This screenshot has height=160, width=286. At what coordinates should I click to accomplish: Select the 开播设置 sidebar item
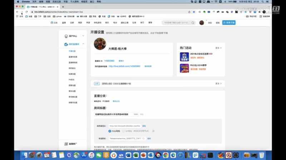pos(72,51)
